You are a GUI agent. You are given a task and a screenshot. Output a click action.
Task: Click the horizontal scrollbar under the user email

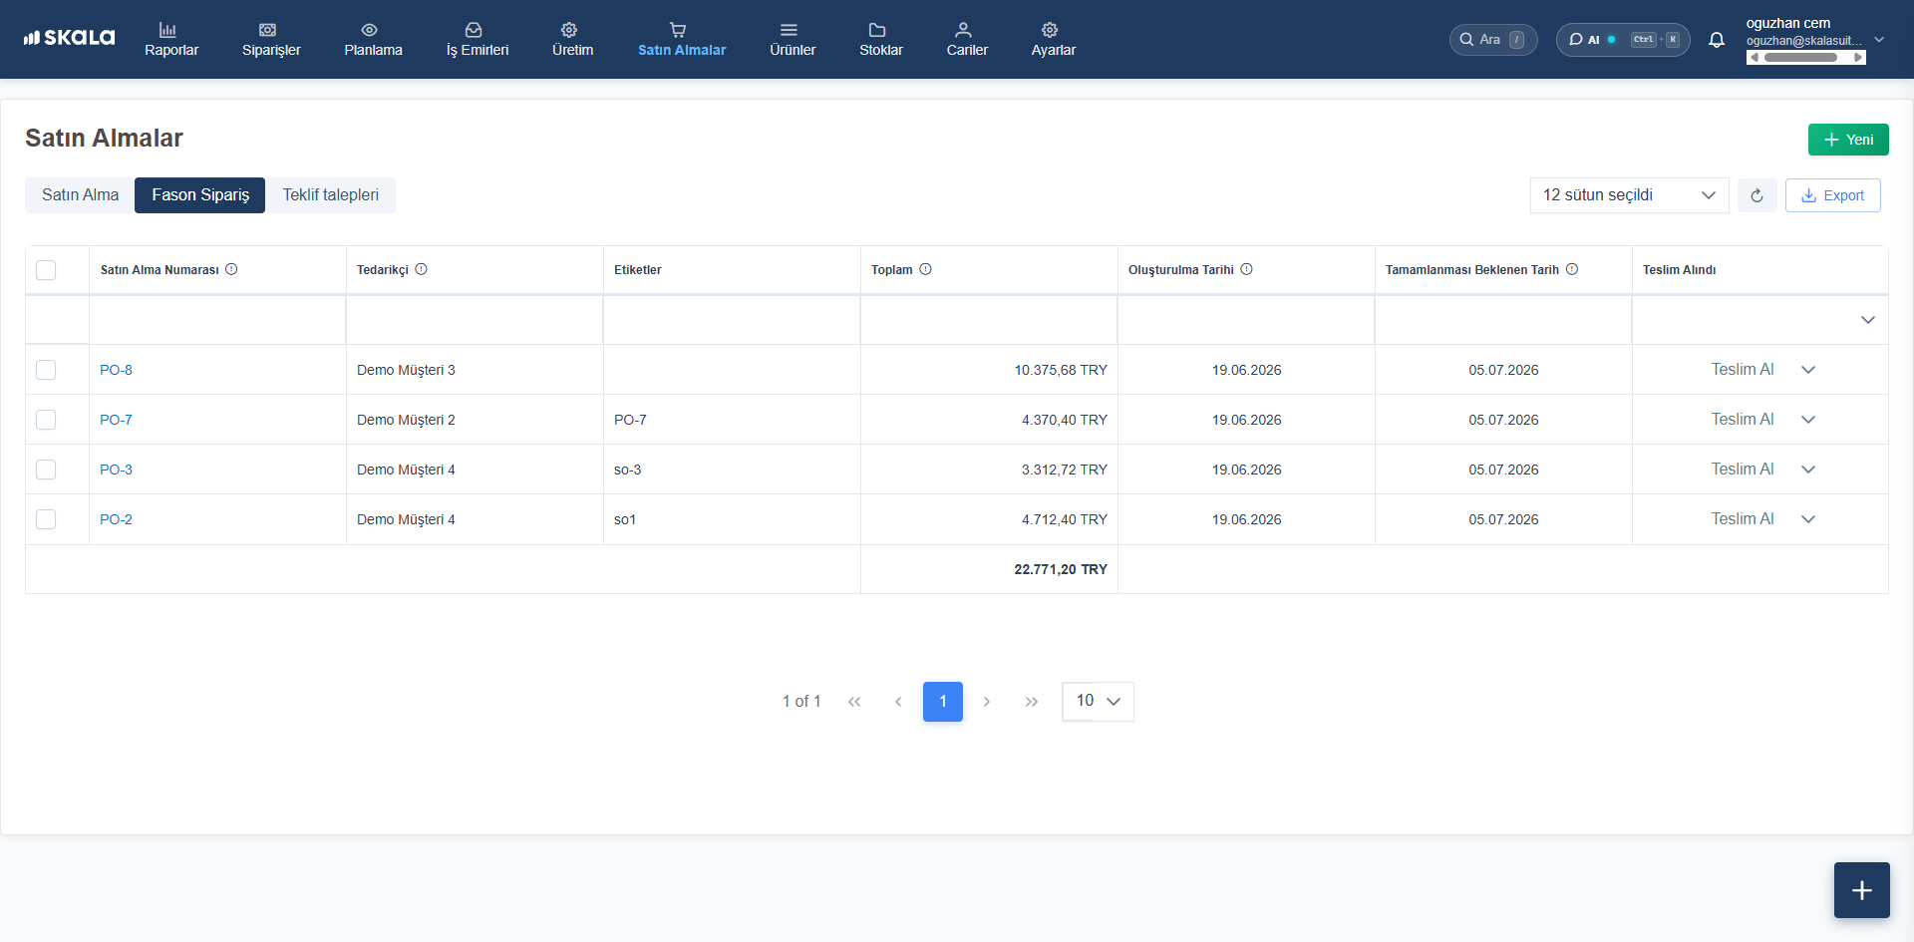coord(1805,58)
